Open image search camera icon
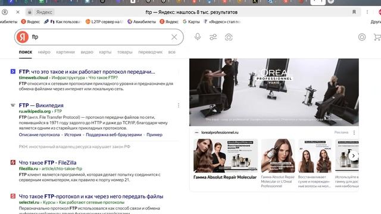Image resolution: width=381 pixels, height=214 pixels. coord(229,37)
